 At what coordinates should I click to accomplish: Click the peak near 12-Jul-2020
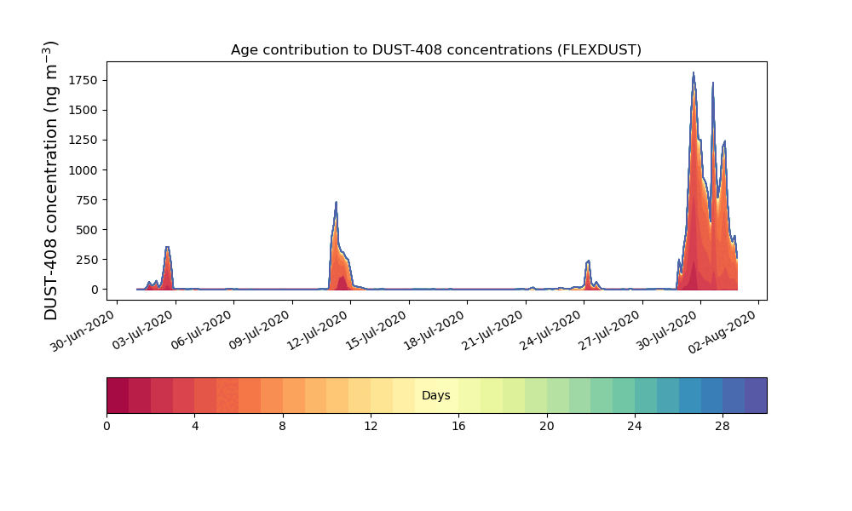337,203
